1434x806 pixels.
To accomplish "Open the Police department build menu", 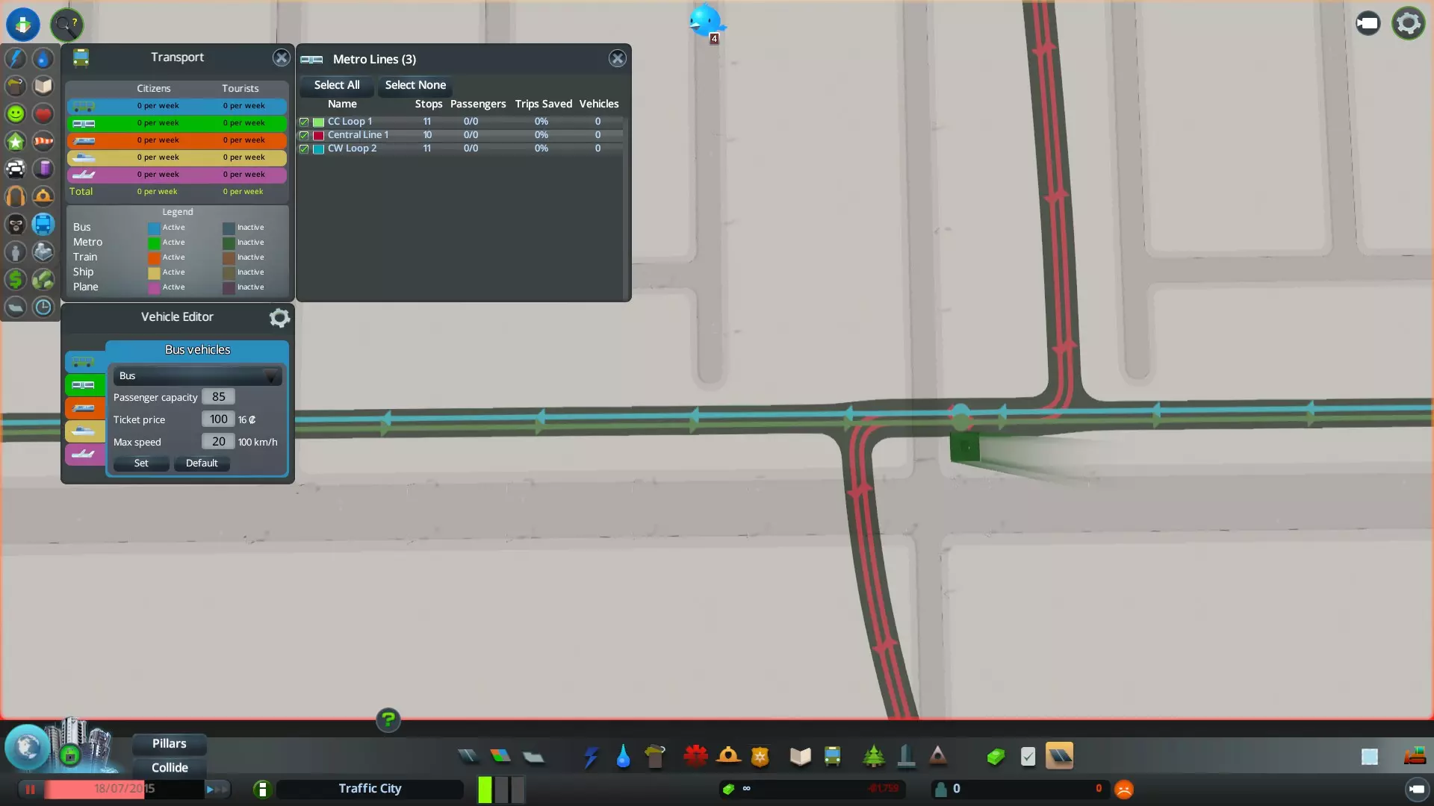I will coord(760,756).
